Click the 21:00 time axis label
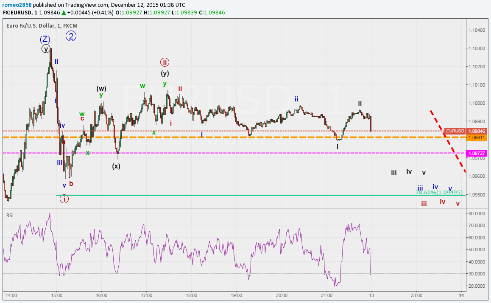This screenshot has width=491, height=303. 326,295
